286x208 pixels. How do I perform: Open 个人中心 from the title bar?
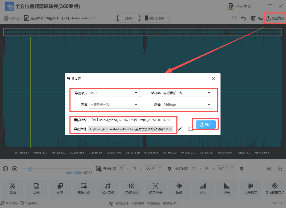(243, 6)
